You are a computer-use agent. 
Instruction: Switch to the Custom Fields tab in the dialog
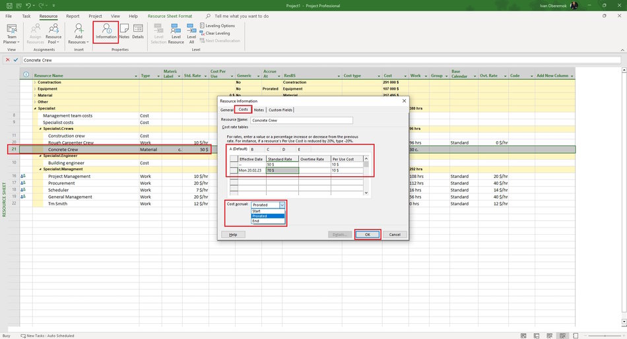280,109
